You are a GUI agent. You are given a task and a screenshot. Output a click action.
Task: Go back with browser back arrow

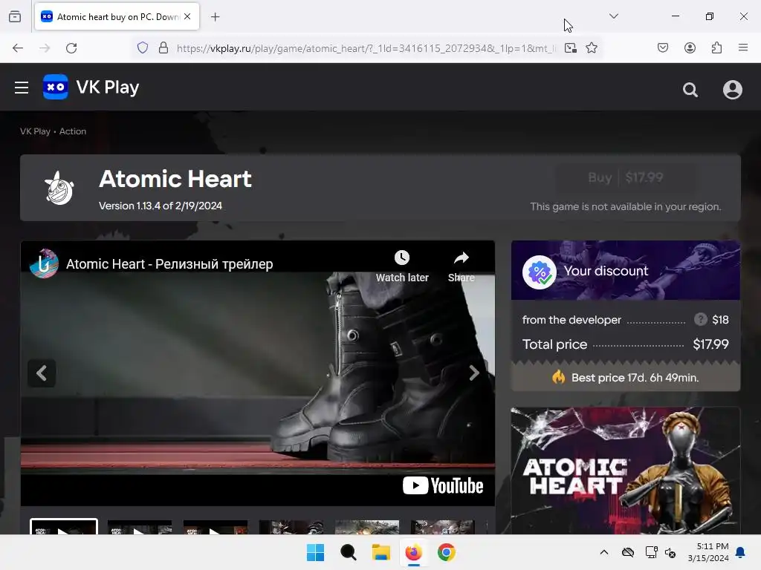click(x=18, y=48)
